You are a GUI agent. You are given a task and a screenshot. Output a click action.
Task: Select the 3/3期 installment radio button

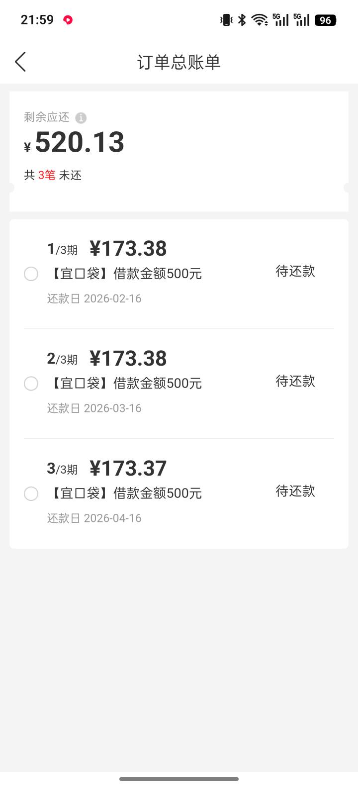(31, 493)
